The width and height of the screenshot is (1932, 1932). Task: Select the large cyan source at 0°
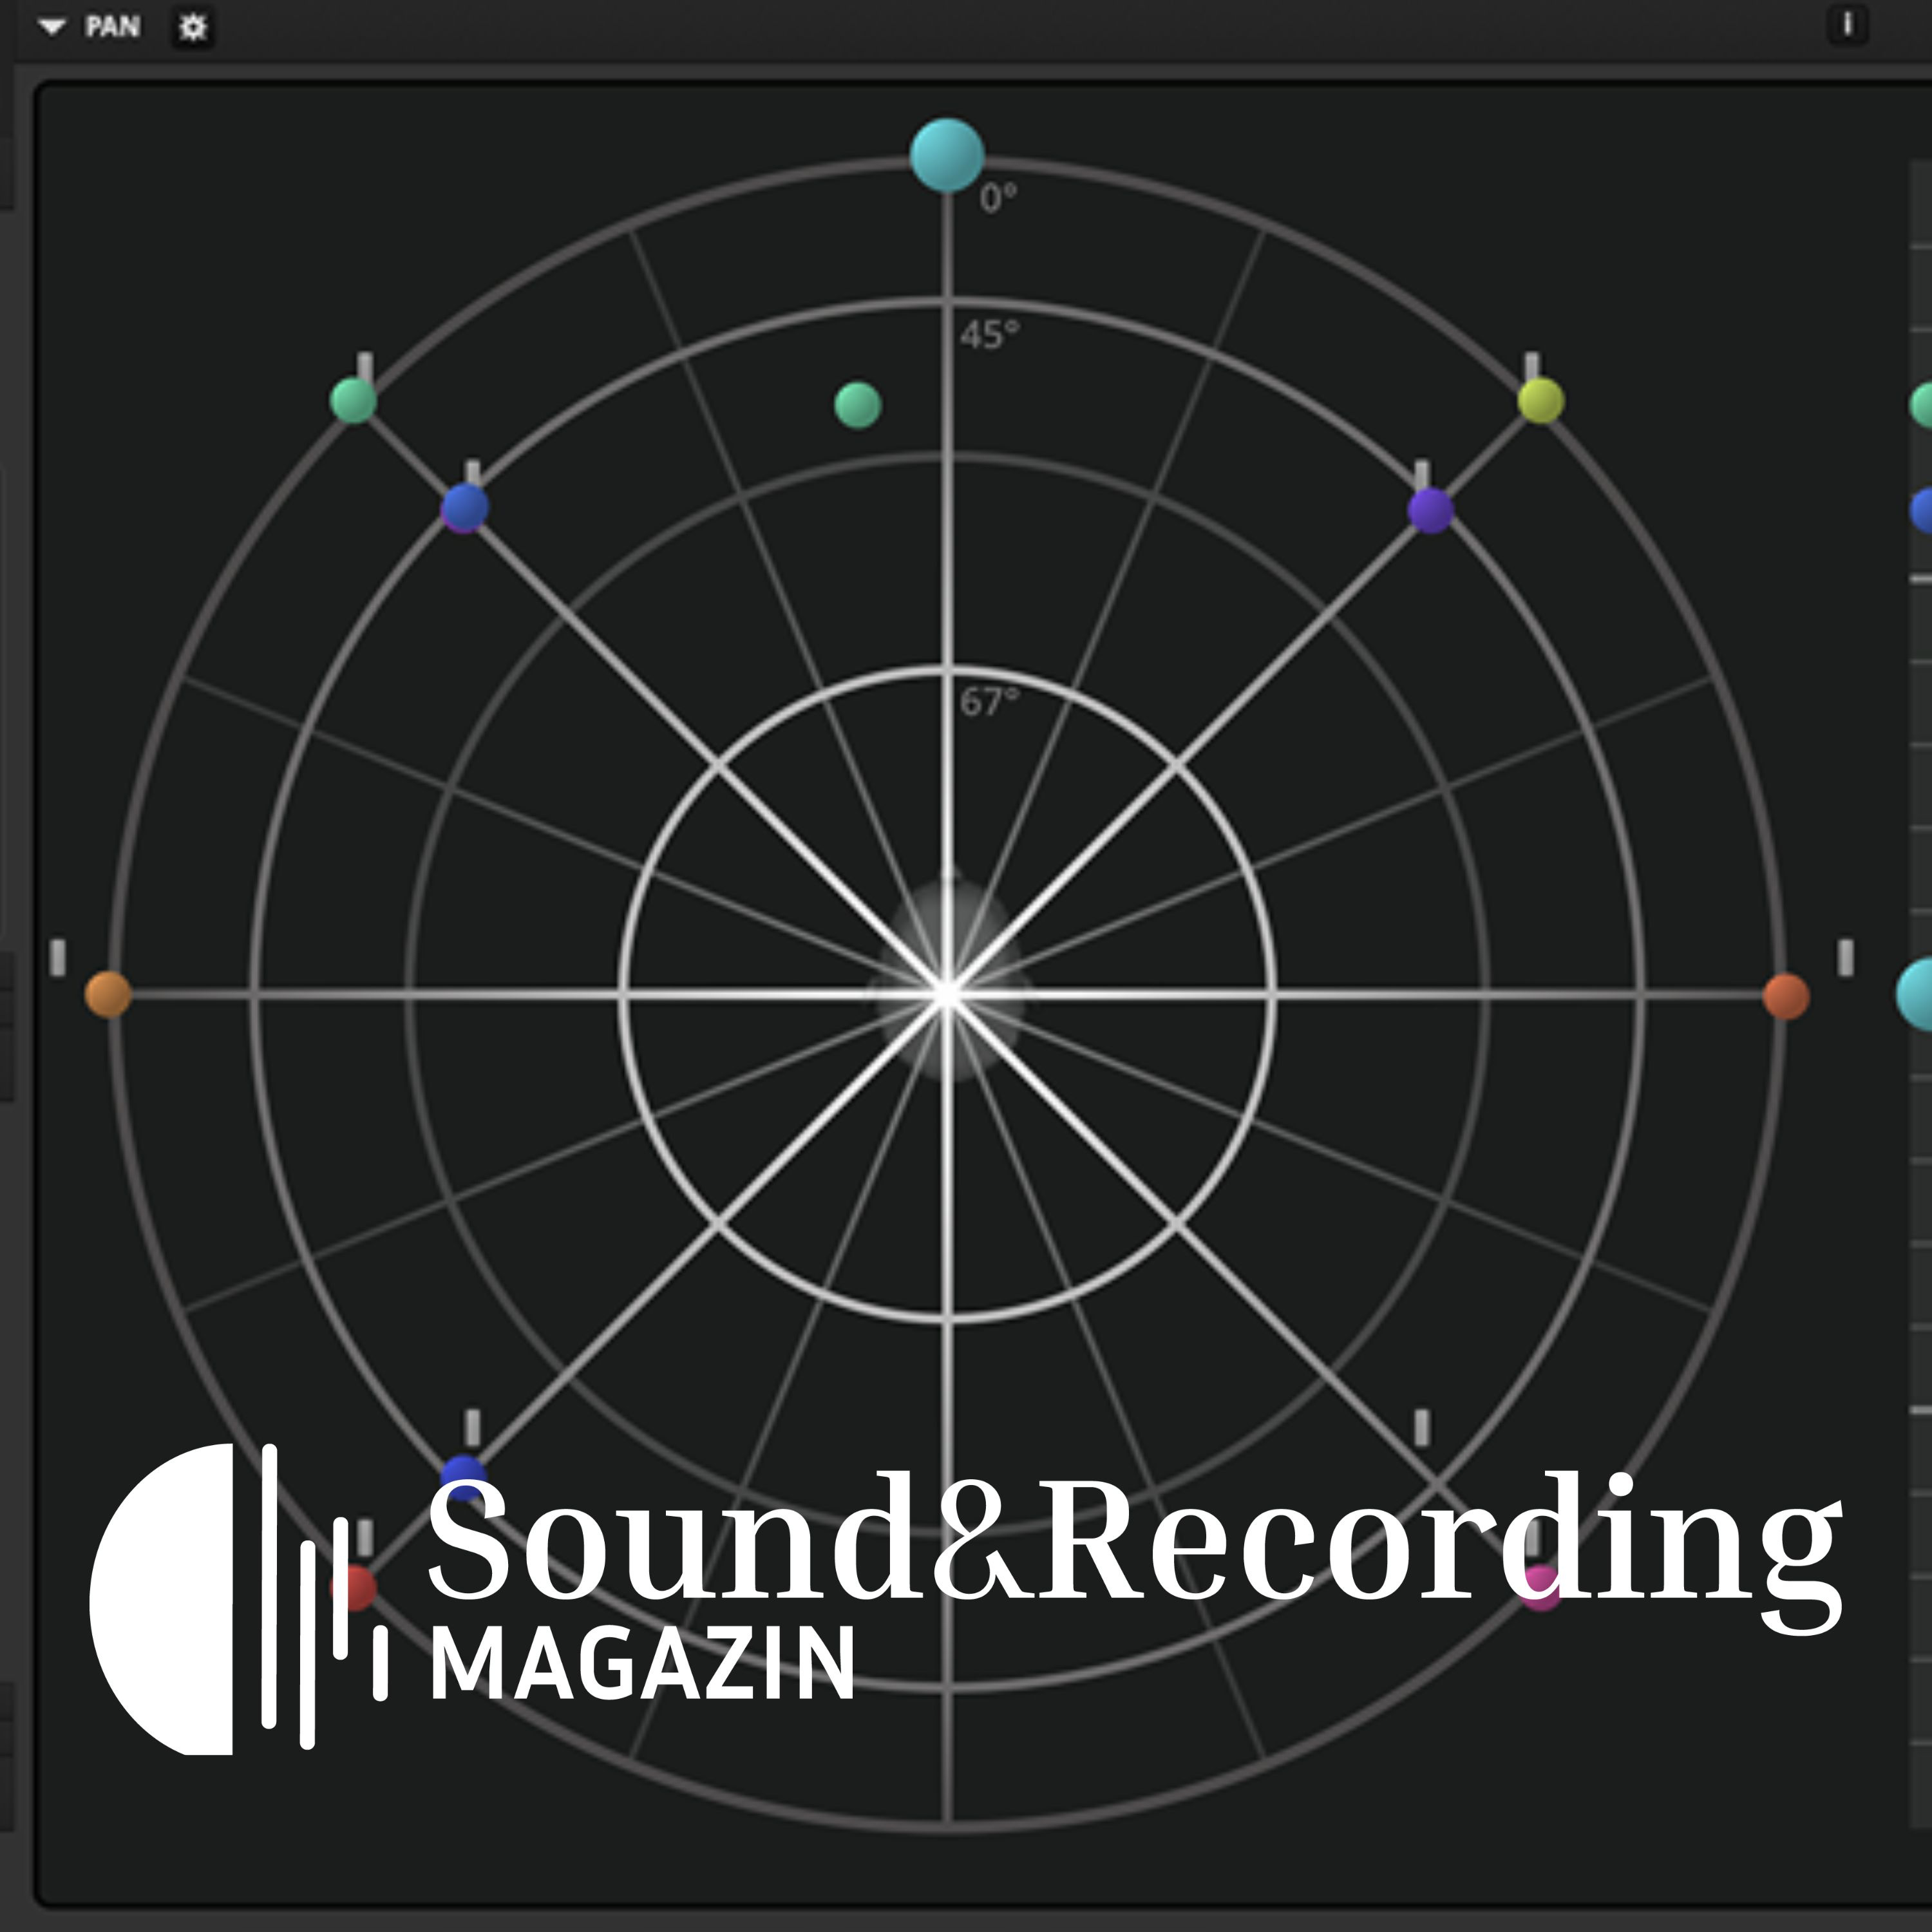[947, 155]
